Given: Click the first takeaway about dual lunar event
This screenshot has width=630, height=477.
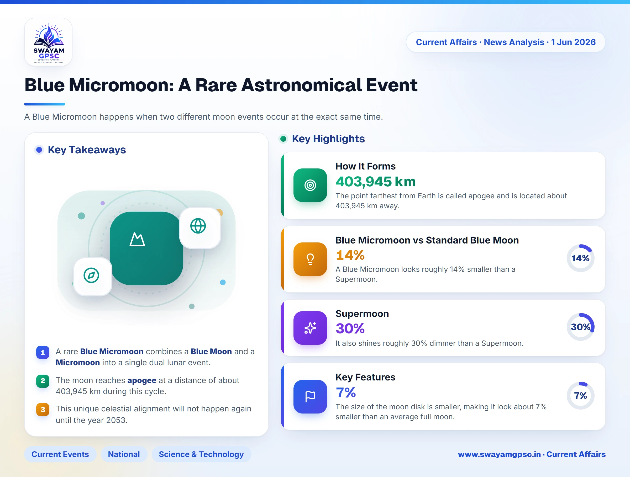Looking at the screenshot, I should 155,357.
